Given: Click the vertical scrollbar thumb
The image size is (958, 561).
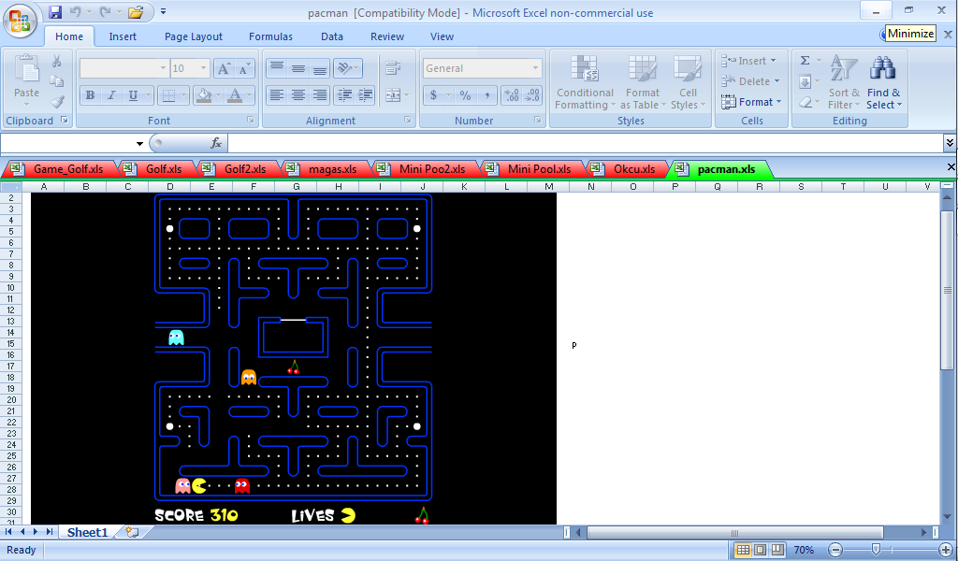Looking at the screenshot, I should pos(947,290).
